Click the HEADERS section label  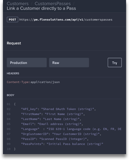pos(13,73)
